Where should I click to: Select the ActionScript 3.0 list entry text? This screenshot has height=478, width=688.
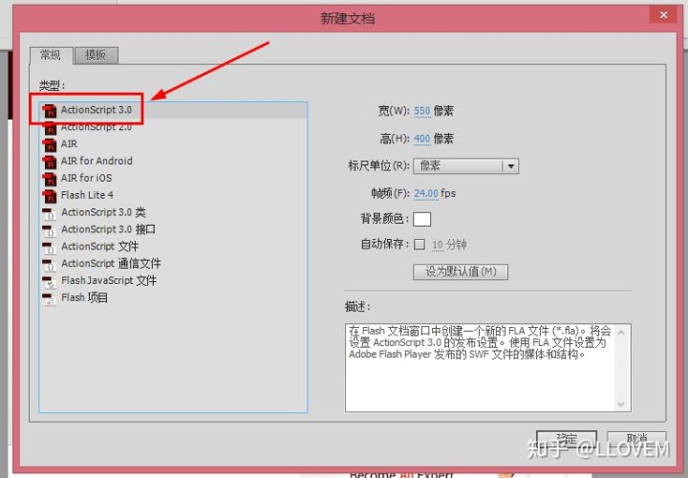coord(97,110)
